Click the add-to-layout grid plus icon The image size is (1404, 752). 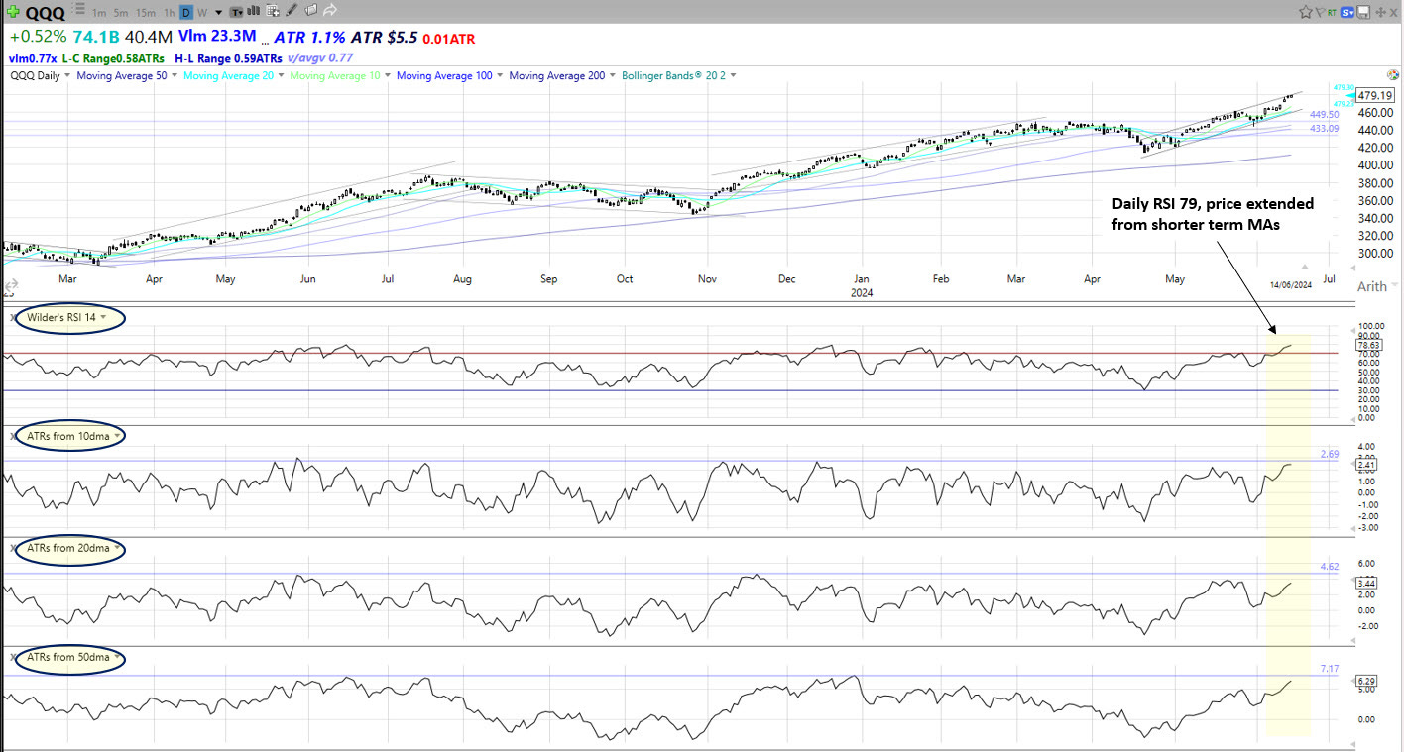273,11
